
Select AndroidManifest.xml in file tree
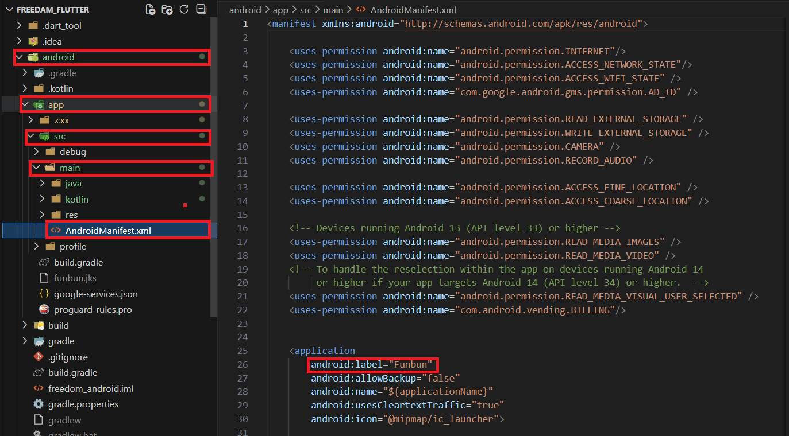point(108,231)
